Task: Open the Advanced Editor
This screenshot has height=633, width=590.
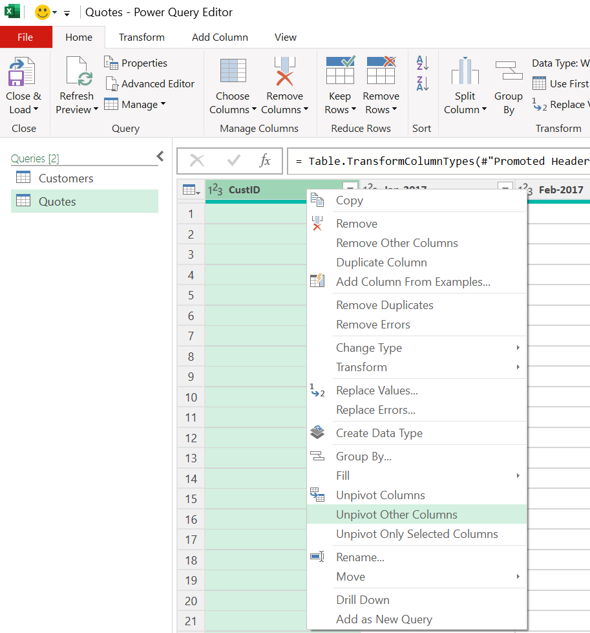Action: [150, 83]
